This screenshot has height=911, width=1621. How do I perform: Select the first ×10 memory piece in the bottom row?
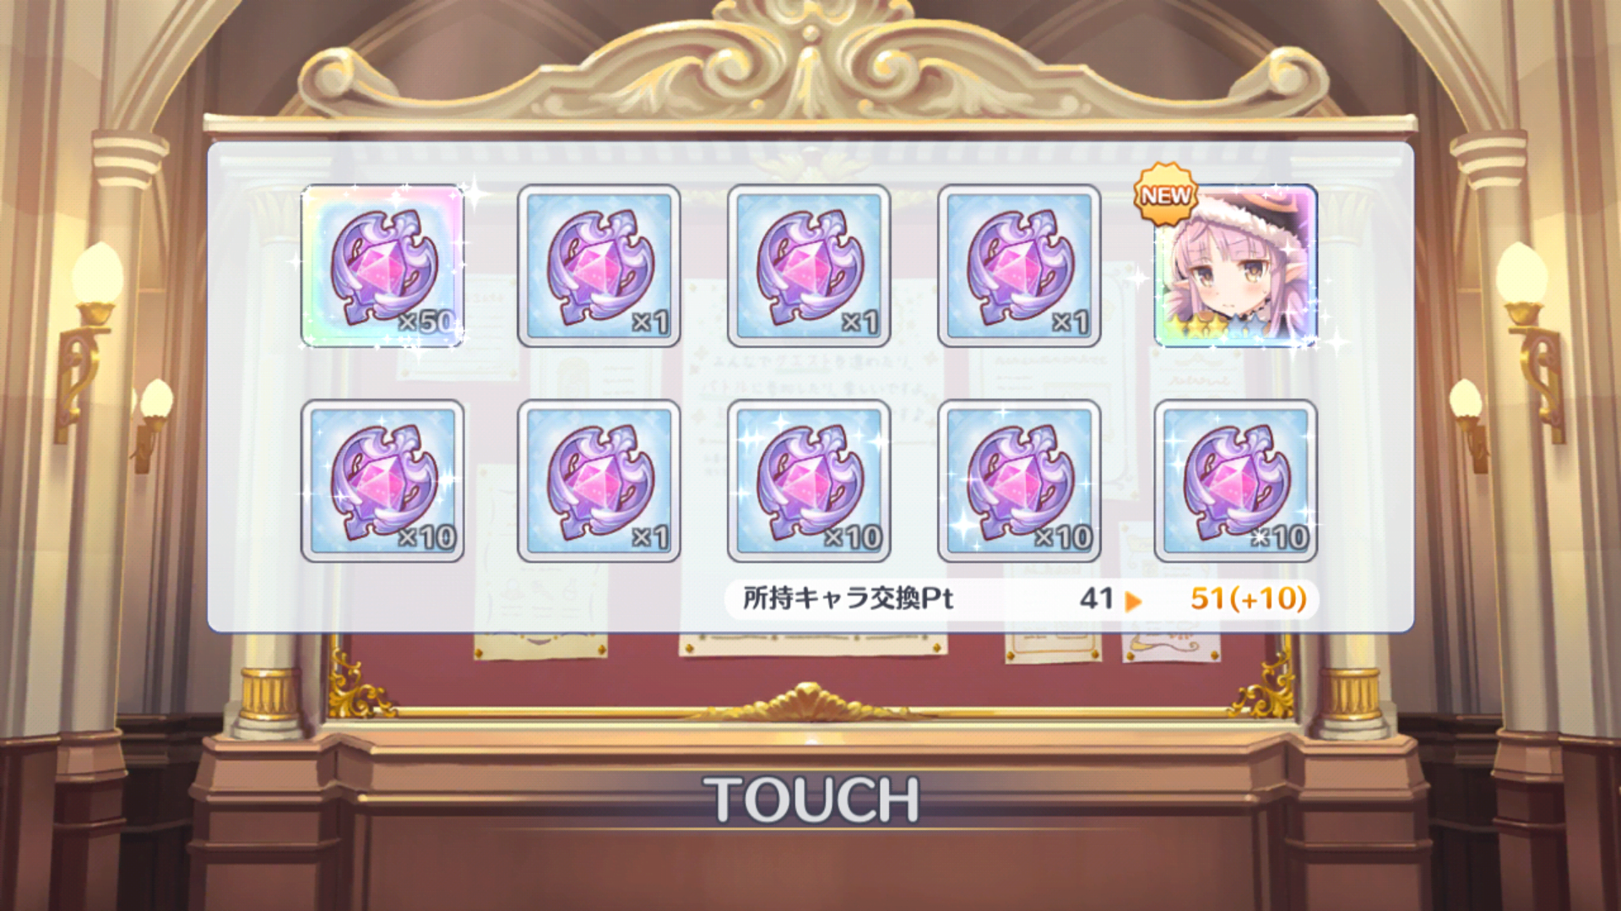coord(382,481)
